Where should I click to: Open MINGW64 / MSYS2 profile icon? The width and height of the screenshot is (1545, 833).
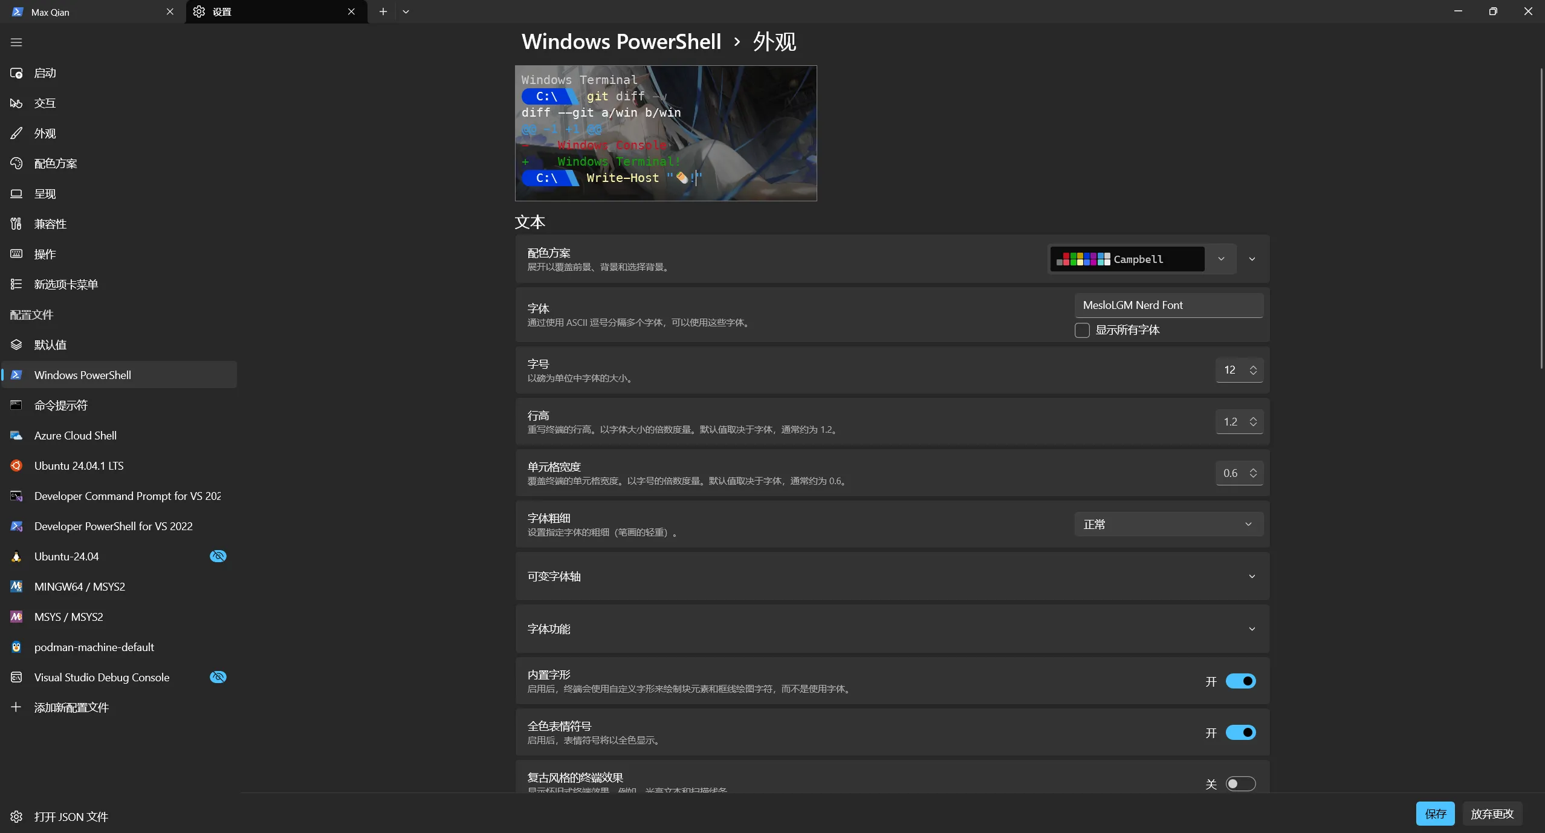pos(16,586)
